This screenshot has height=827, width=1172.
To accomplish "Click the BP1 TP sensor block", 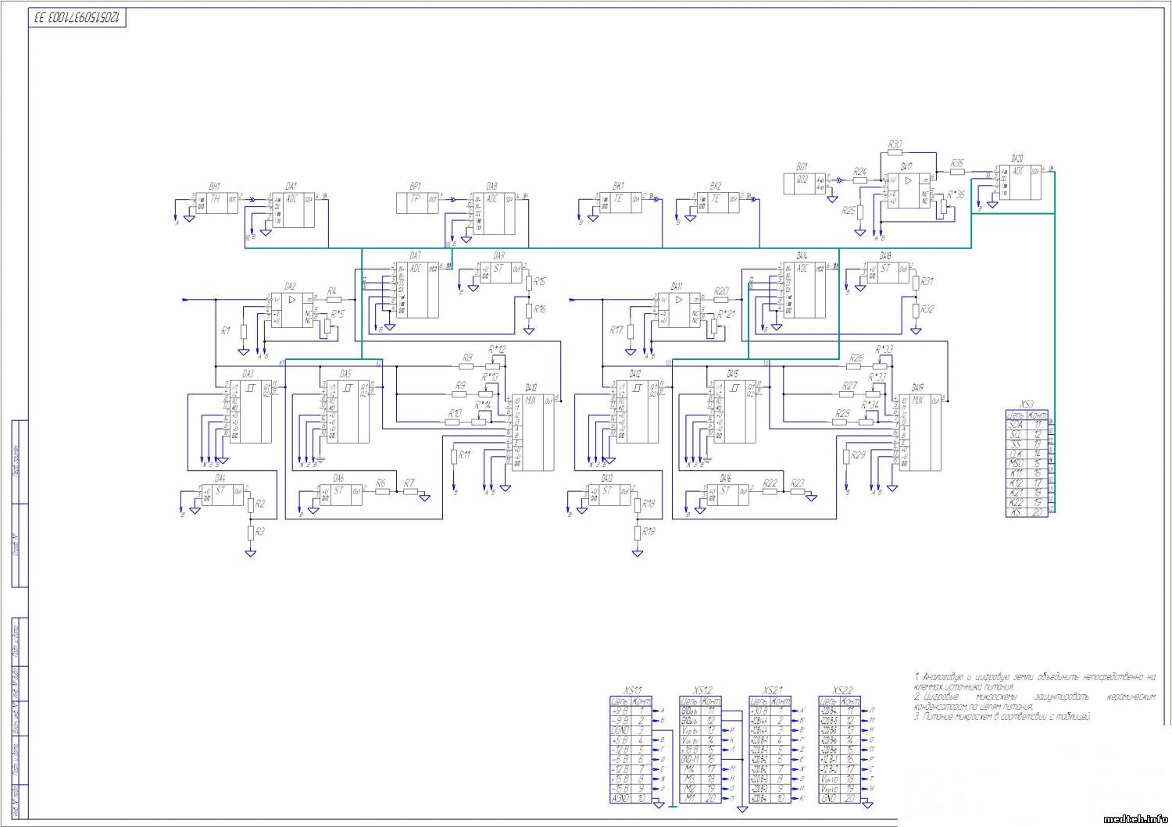I will coord(418,203).
